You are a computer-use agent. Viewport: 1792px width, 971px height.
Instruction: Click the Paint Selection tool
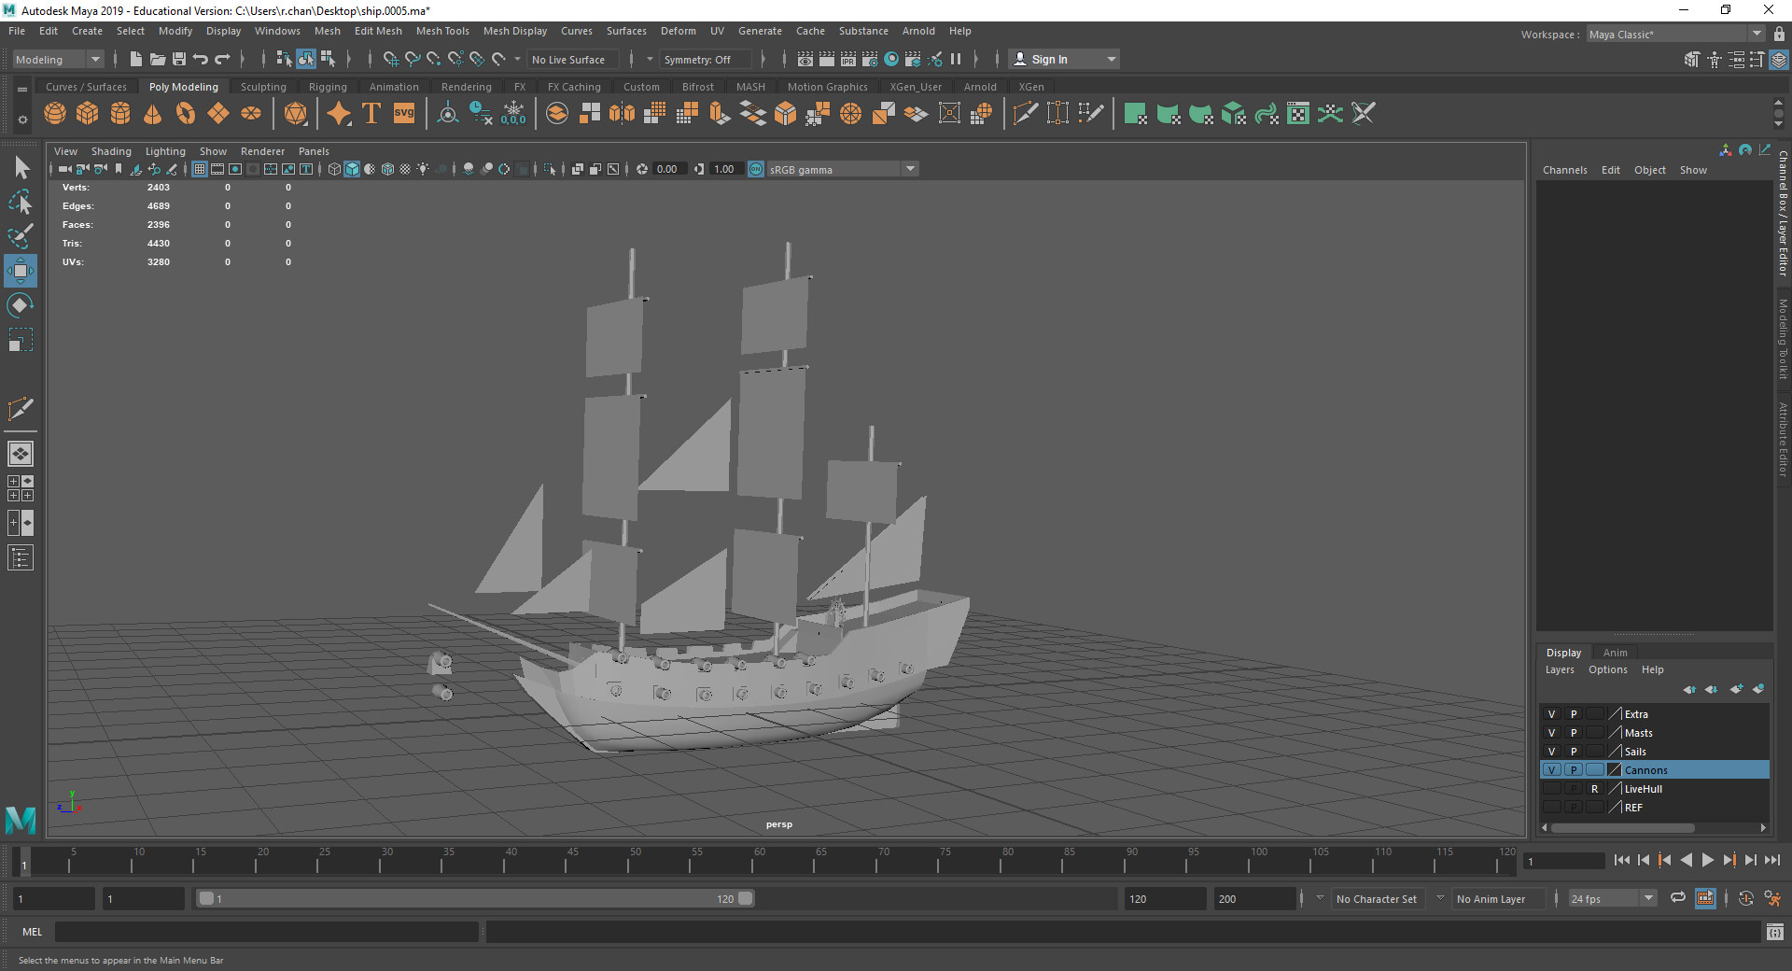point(20,235)
